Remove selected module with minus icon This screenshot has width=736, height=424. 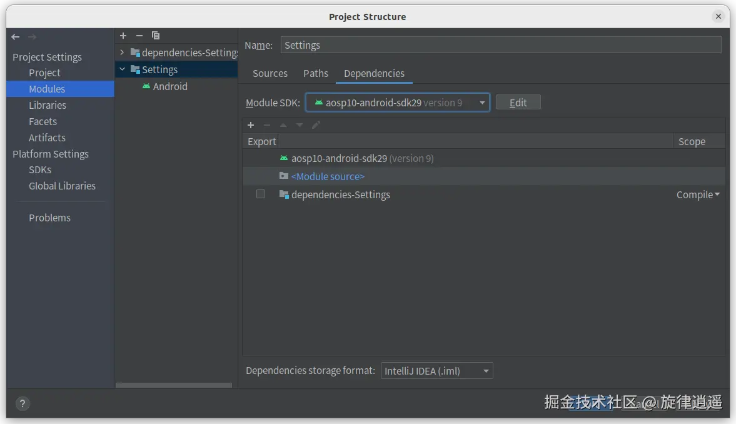tap(139, 36)
